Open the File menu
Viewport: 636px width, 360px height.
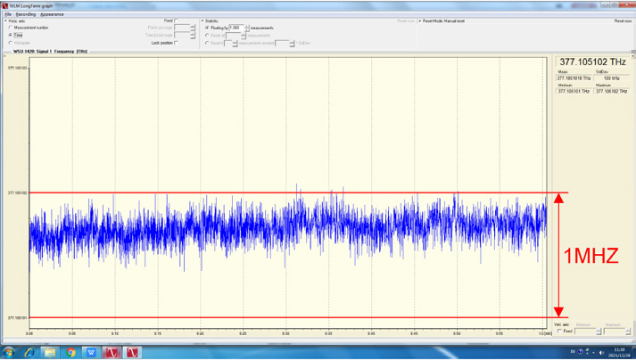point(8,14)
